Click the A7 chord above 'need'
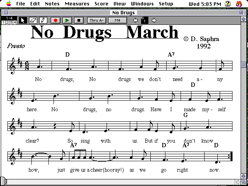The image size is (248, 186). 171,55
